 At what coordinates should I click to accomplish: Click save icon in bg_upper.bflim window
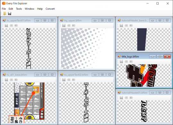pyautogui.click(x=64, y=26)
